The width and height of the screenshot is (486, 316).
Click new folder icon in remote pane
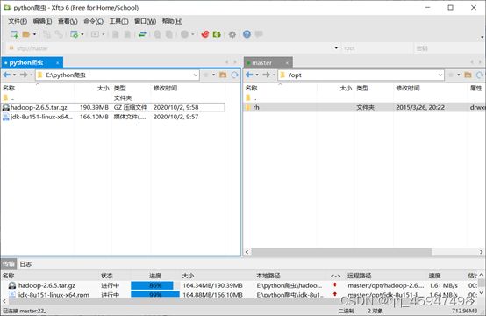(x=468, y=75)
